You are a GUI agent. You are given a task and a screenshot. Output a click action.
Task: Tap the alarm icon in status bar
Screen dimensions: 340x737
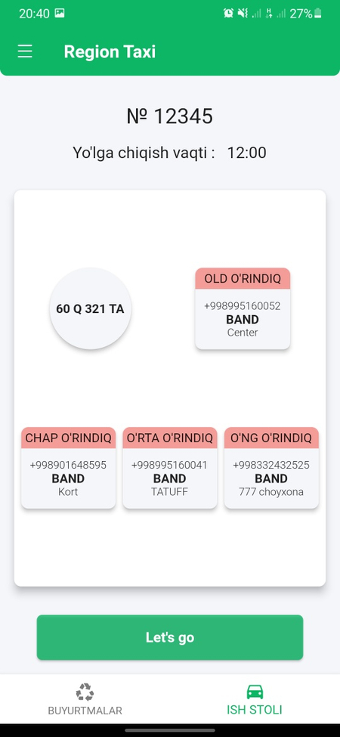(229, 13)
